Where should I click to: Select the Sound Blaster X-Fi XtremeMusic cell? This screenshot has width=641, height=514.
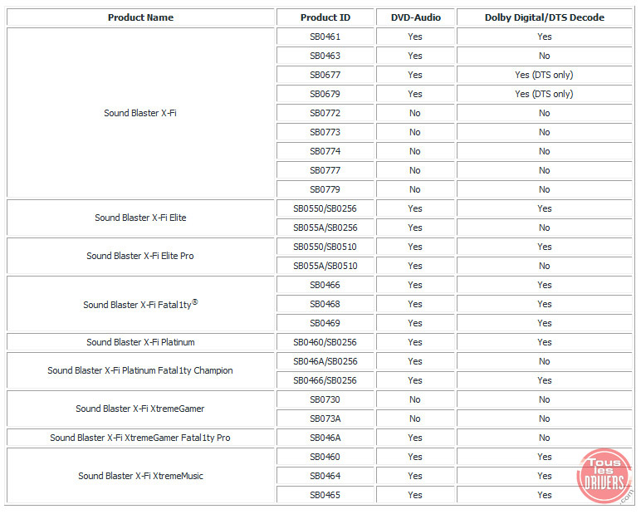pos(140,476)
